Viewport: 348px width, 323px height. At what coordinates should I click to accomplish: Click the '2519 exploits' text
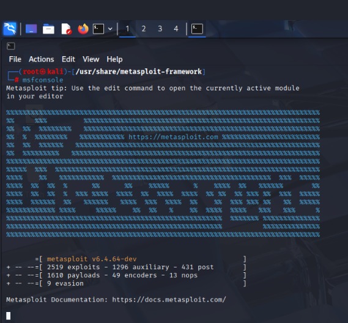coord(73,267)
